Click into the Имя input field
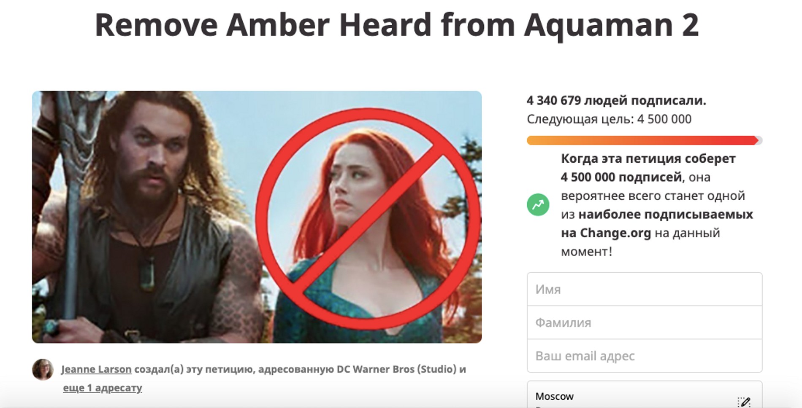802x408 pixels. (645, 289)
